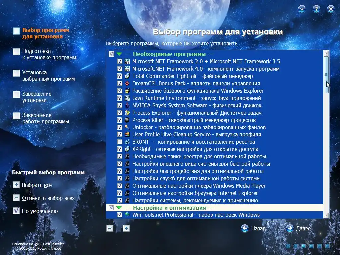Click the Назад back button
The height and width of the screenshot is (255, 340).
point(253,228)
